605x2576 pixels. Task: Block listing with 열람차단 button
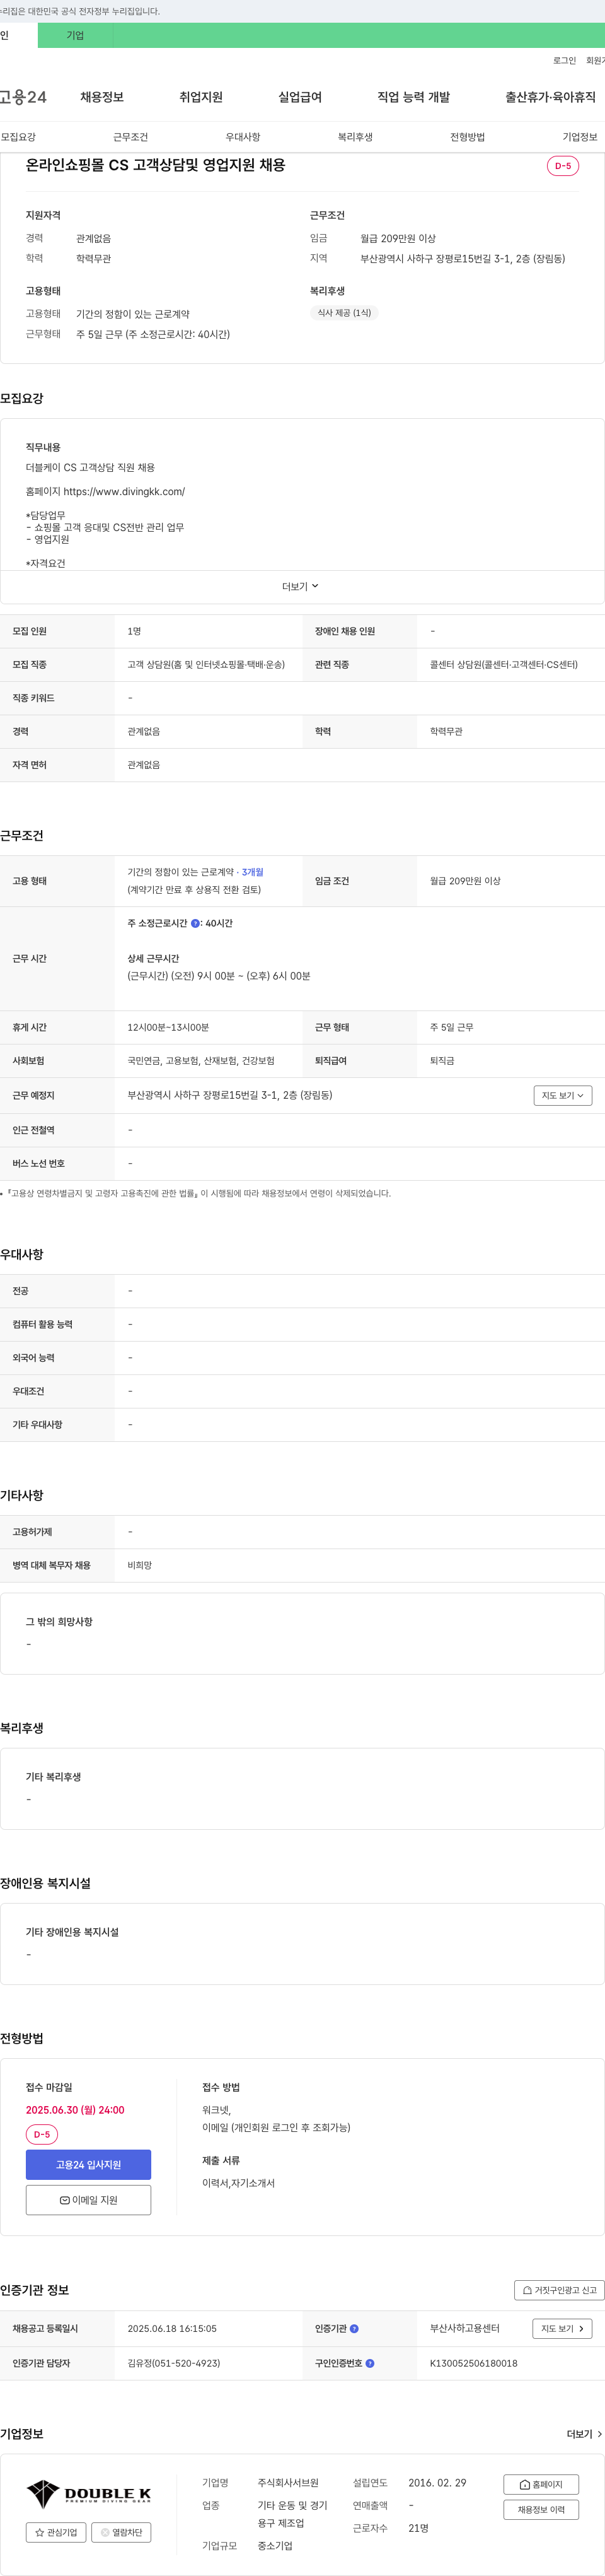pyautogui.click(x=122, y=2533)
